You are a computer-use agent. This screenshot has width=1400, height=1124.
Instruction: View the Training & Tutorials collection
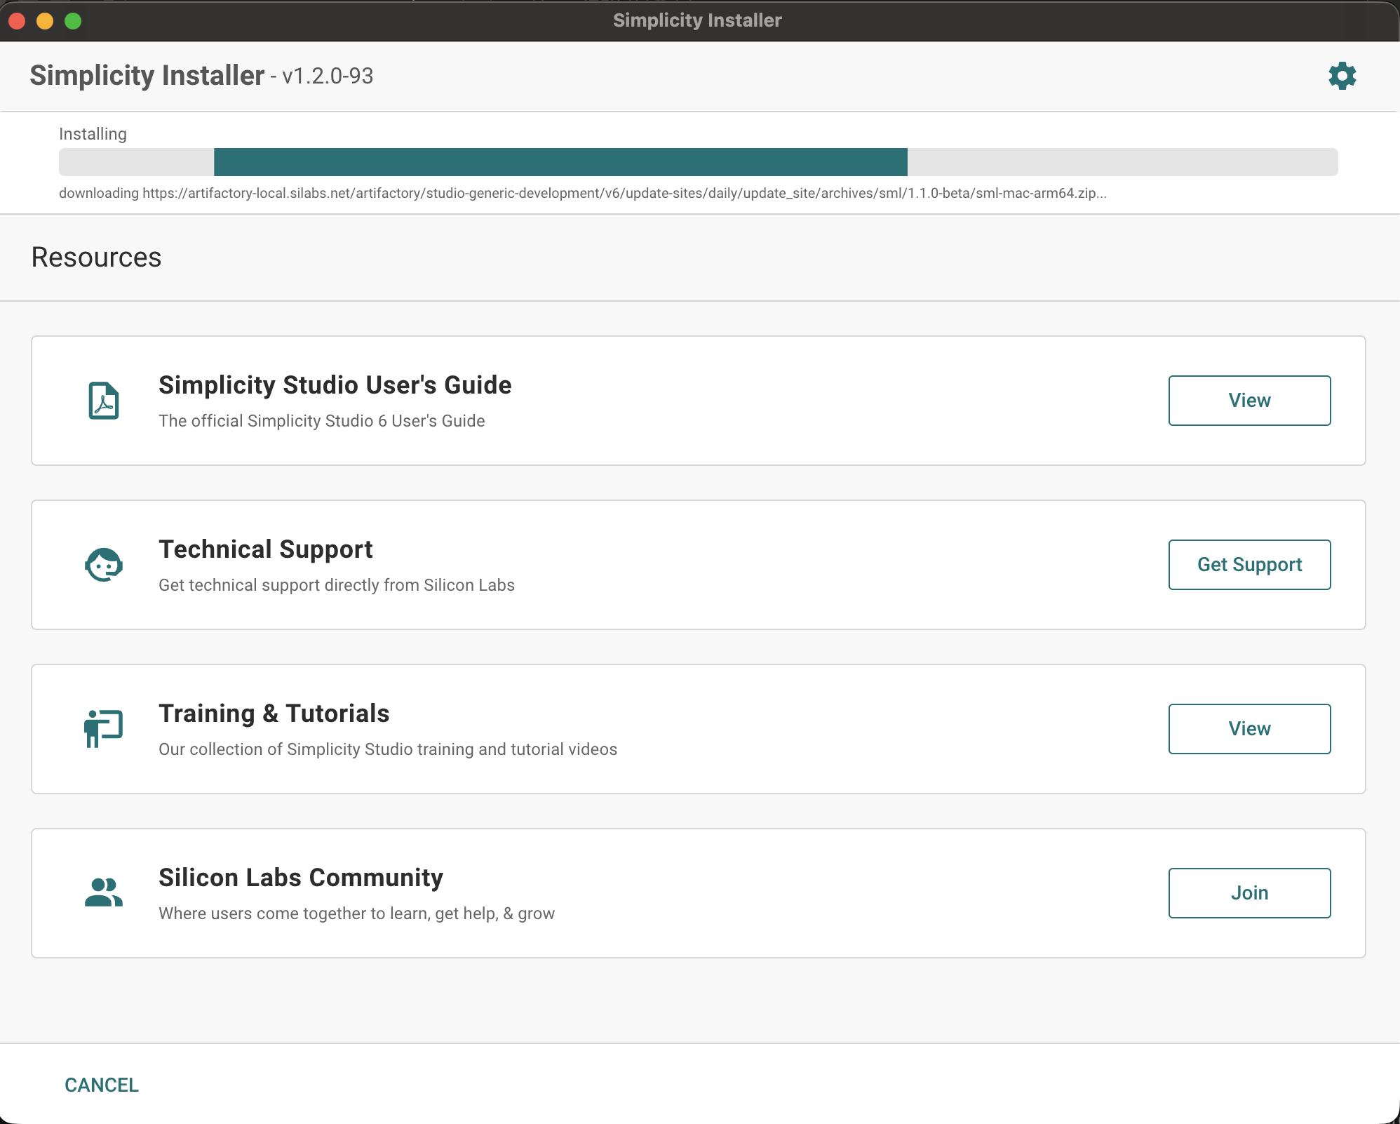pos(1249,729)
